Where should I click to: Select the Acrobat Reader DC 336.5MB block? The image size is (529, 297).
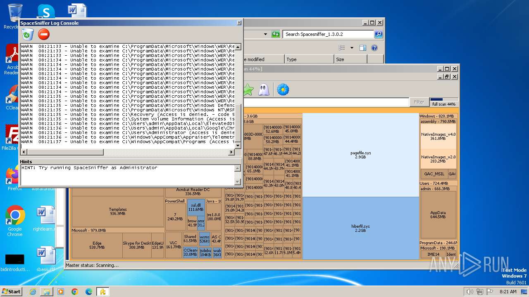(x=193, y=192)
